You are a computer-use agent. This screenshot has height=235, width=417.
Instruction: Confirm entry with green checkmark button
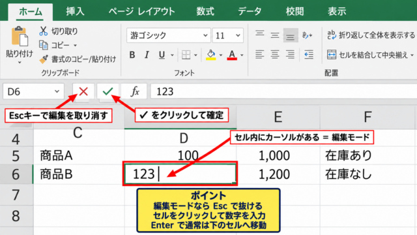tap(108, 91)
